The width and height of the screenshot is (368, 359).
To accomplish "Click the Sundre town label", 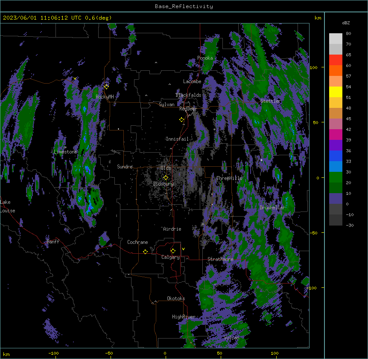I will [x=125, y=167].
